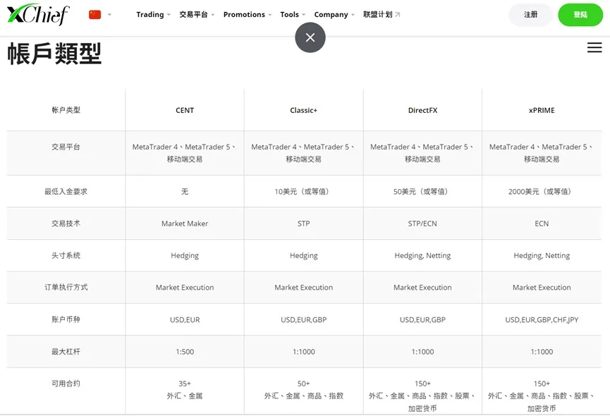Open the 交易平台 menu

point(197,14)
